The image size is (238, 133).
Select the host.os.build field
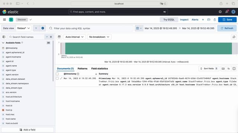tap(12, 123)
